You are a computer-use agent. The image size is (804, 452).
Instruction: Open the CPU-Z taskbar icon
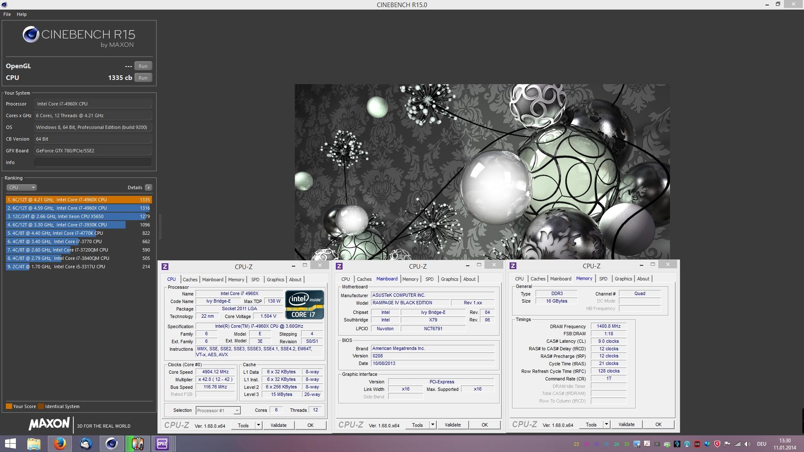coord(162,444)
